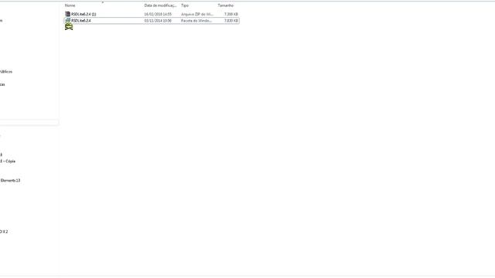Click the ZIP archive icon of RSDLite6.2.4 (1)

67,14
